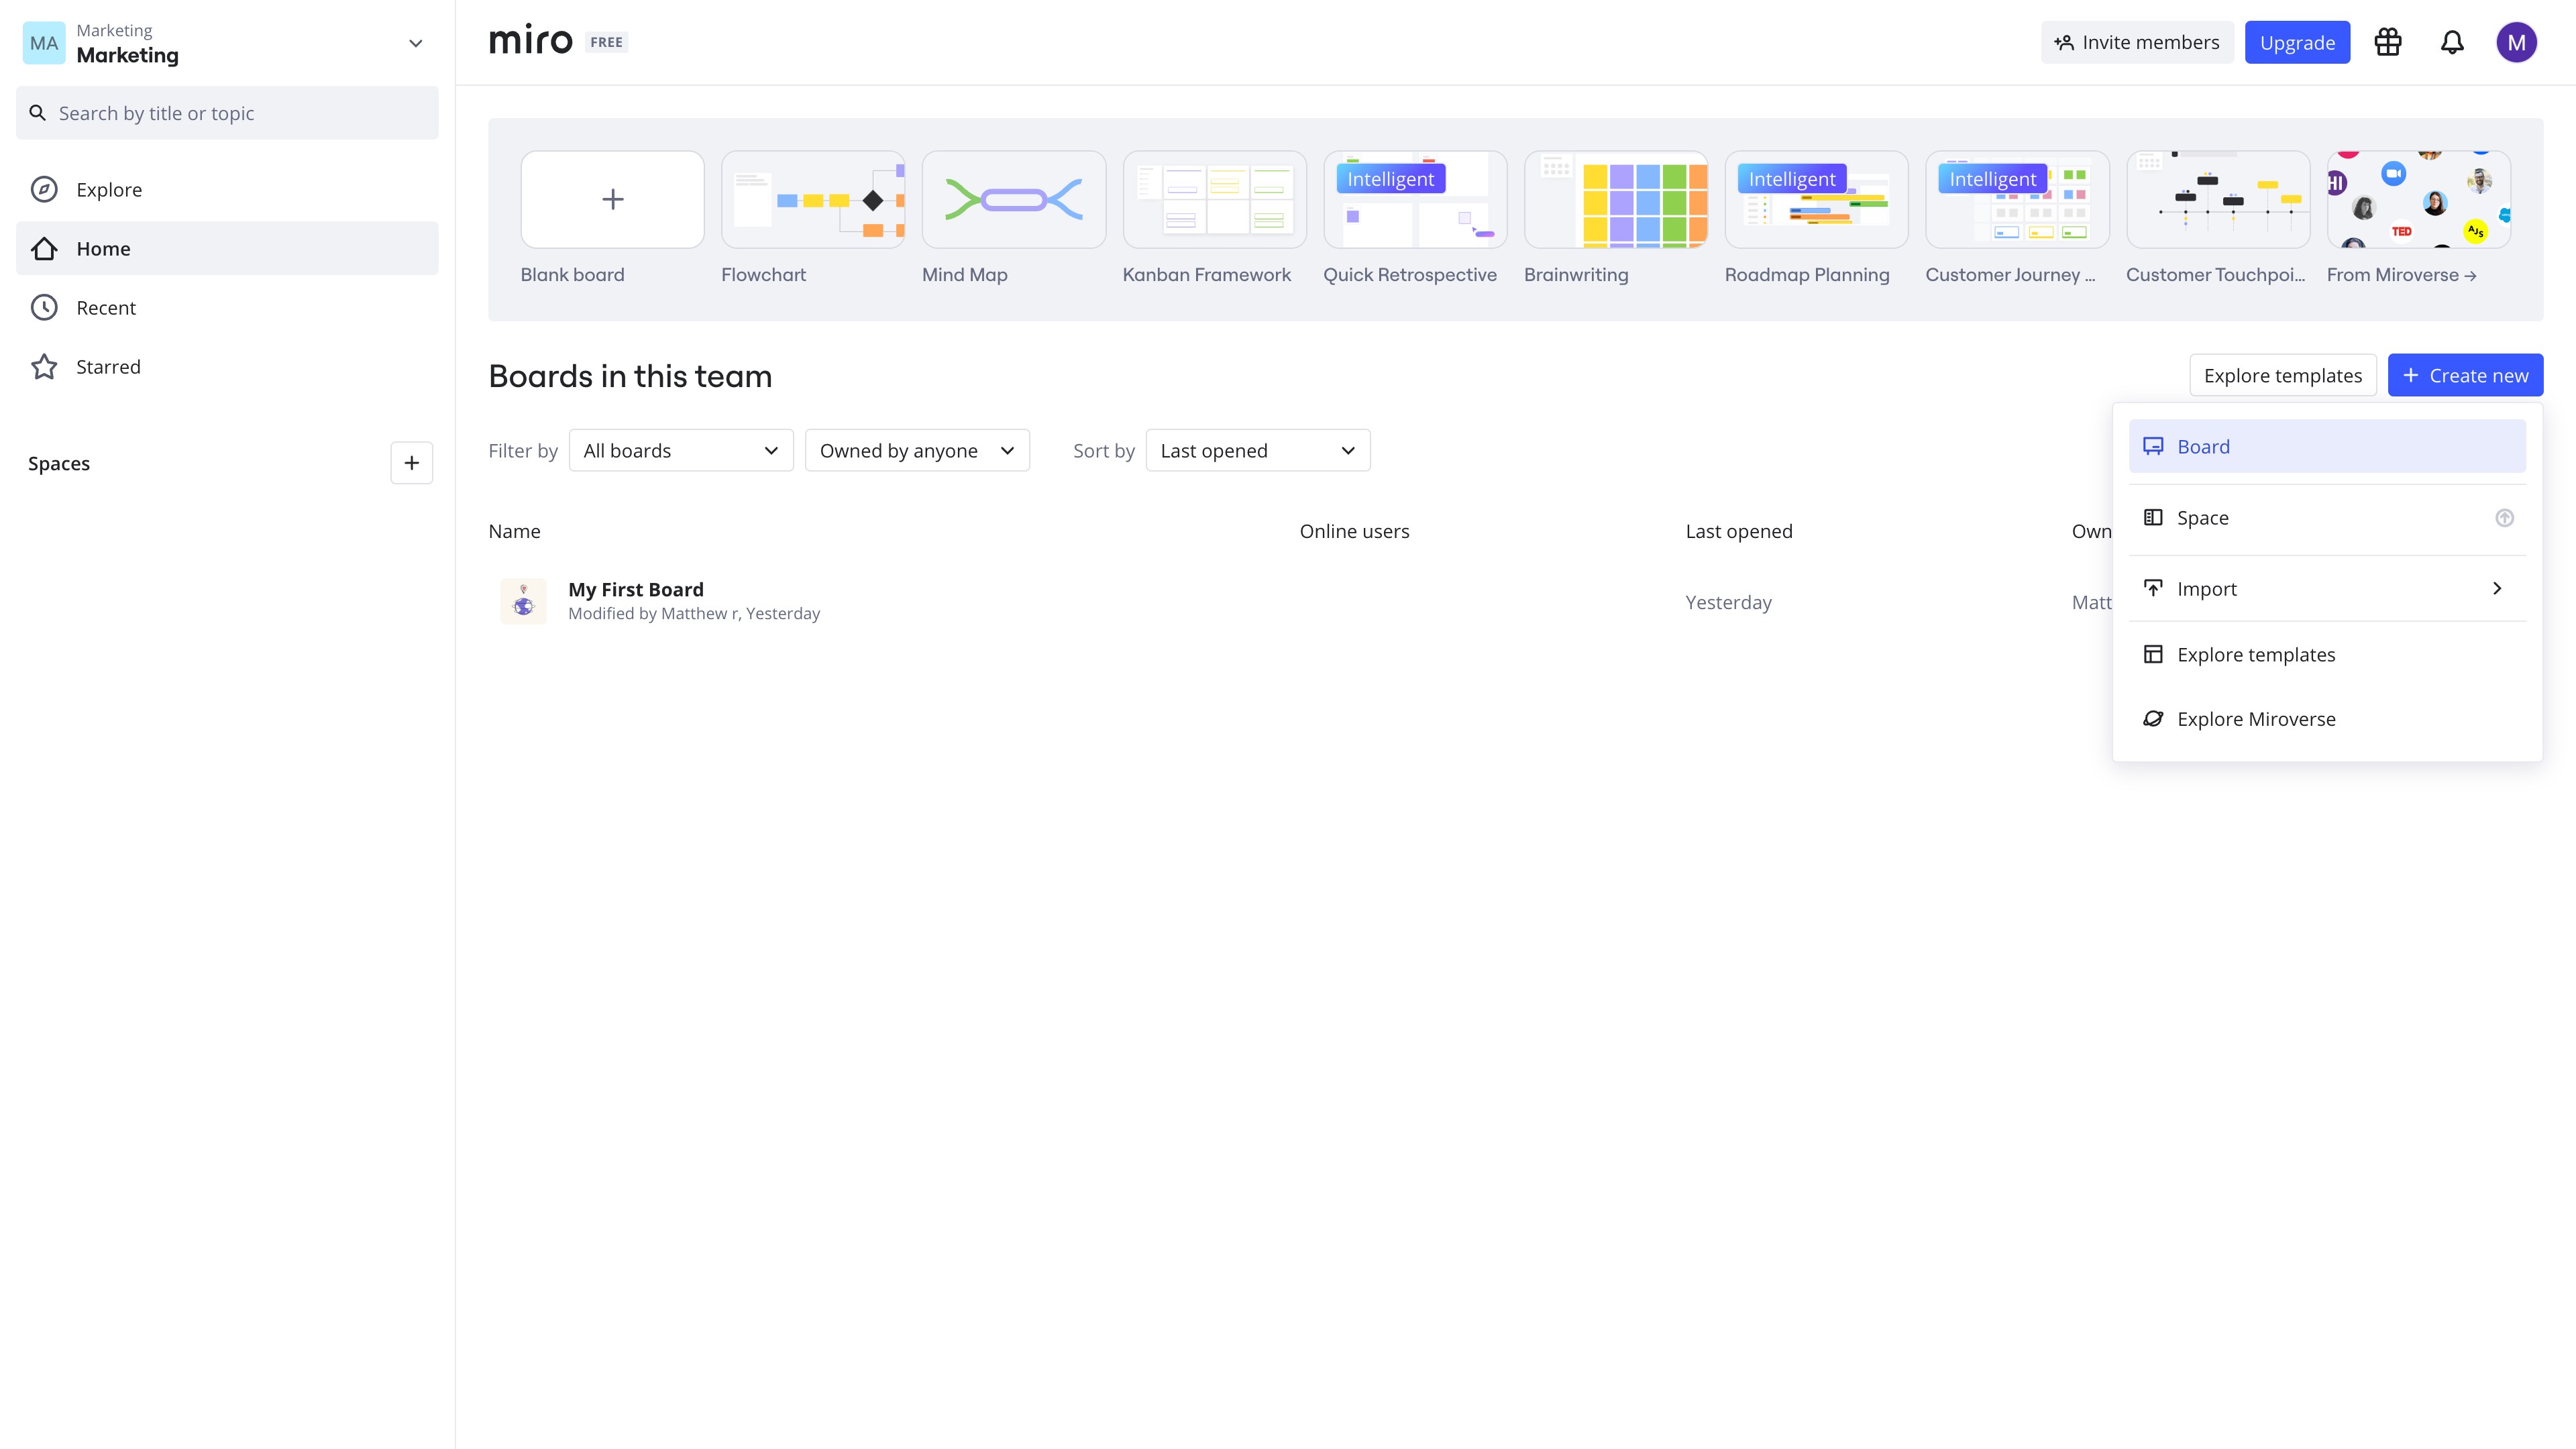Click the Board menu item icon

tap(2153, 446)
